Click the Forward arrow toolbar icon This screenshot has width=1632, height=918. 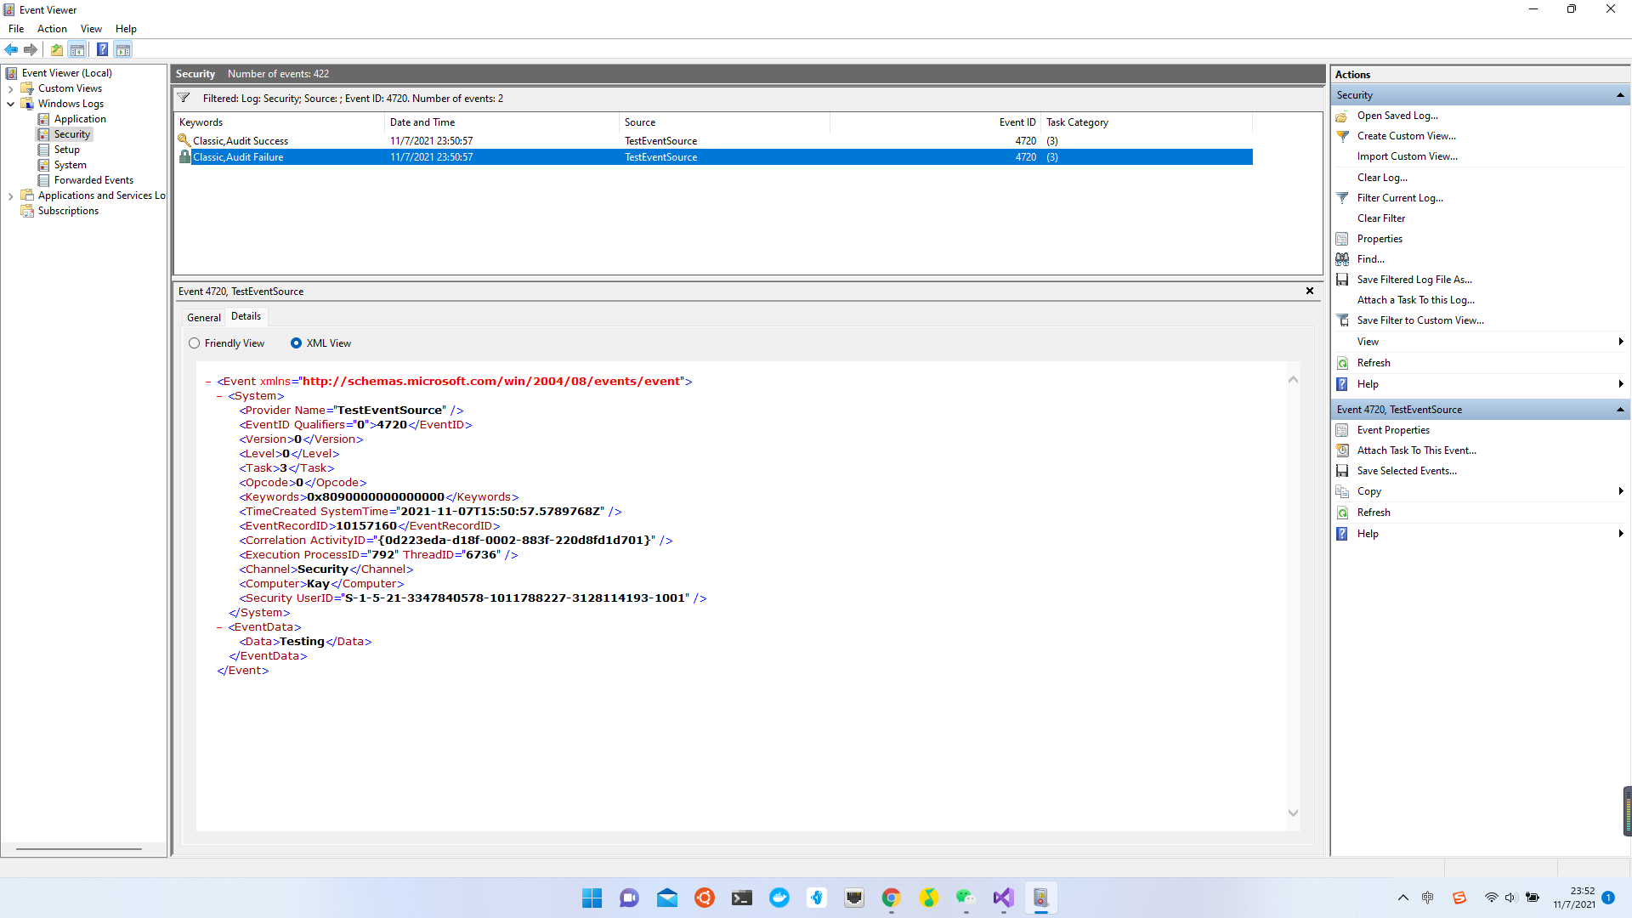31,49
